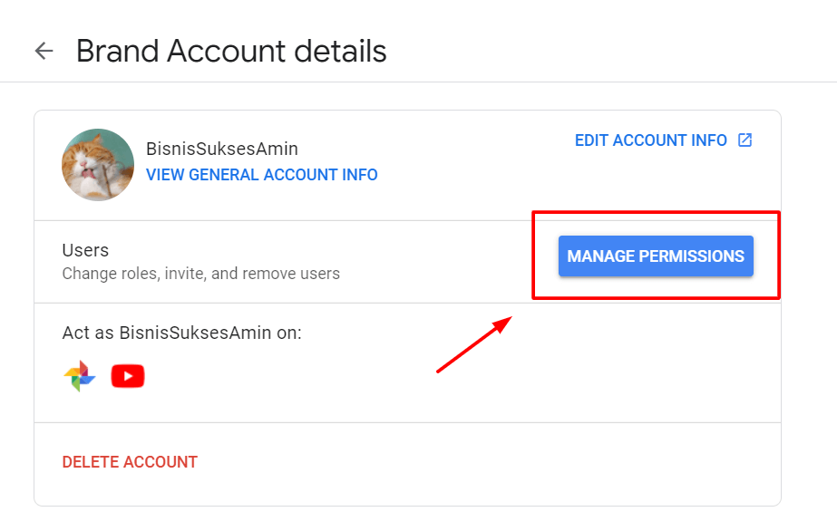Open the YouTube icon
Image resolution: width=837 pixels, height=531 pixels.
point(128,376)
